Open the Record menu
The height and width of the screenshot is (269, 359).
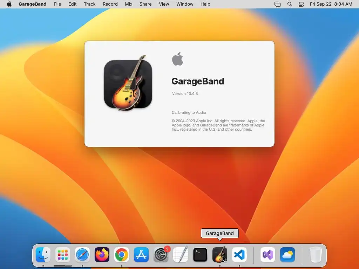pos(110,4)
